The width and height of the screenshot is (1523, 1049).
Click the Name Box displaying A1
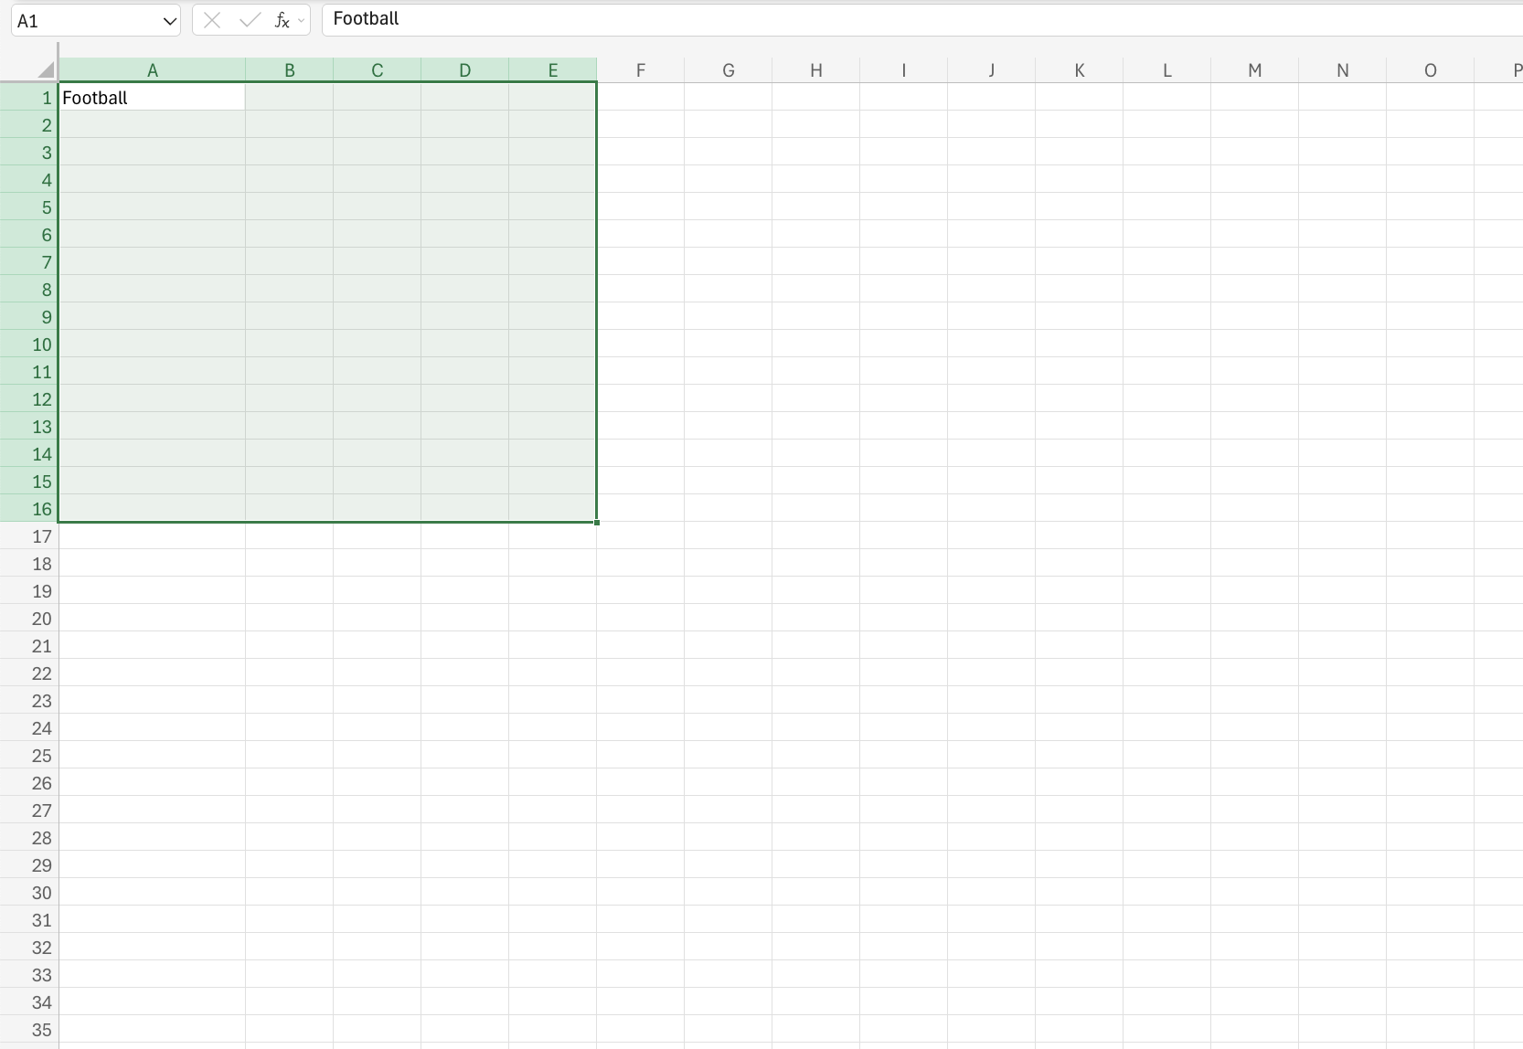click(82, 19)
